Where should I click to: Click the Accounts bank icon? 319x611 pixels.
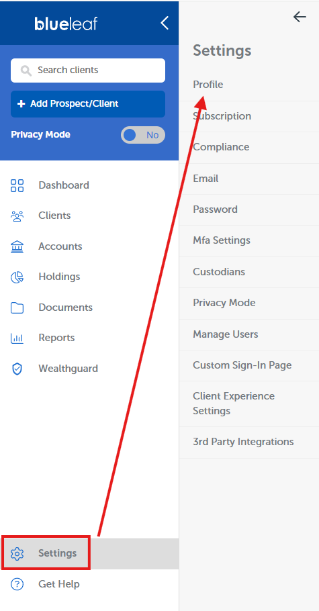tap(17, 246)
